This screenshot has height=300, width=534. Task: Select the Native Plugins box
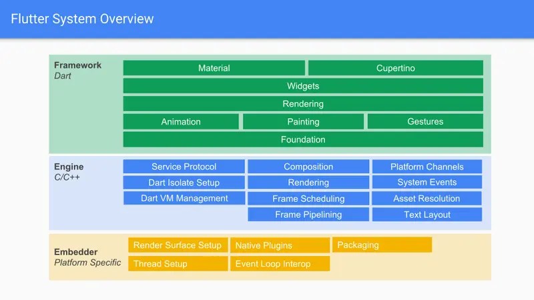click(280, 245)
